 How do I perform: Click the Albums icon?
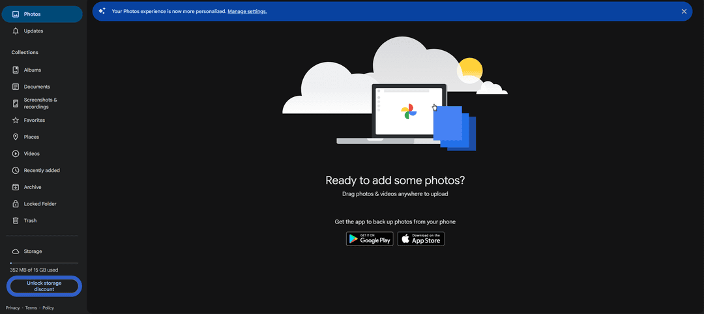tap(16, 70)
